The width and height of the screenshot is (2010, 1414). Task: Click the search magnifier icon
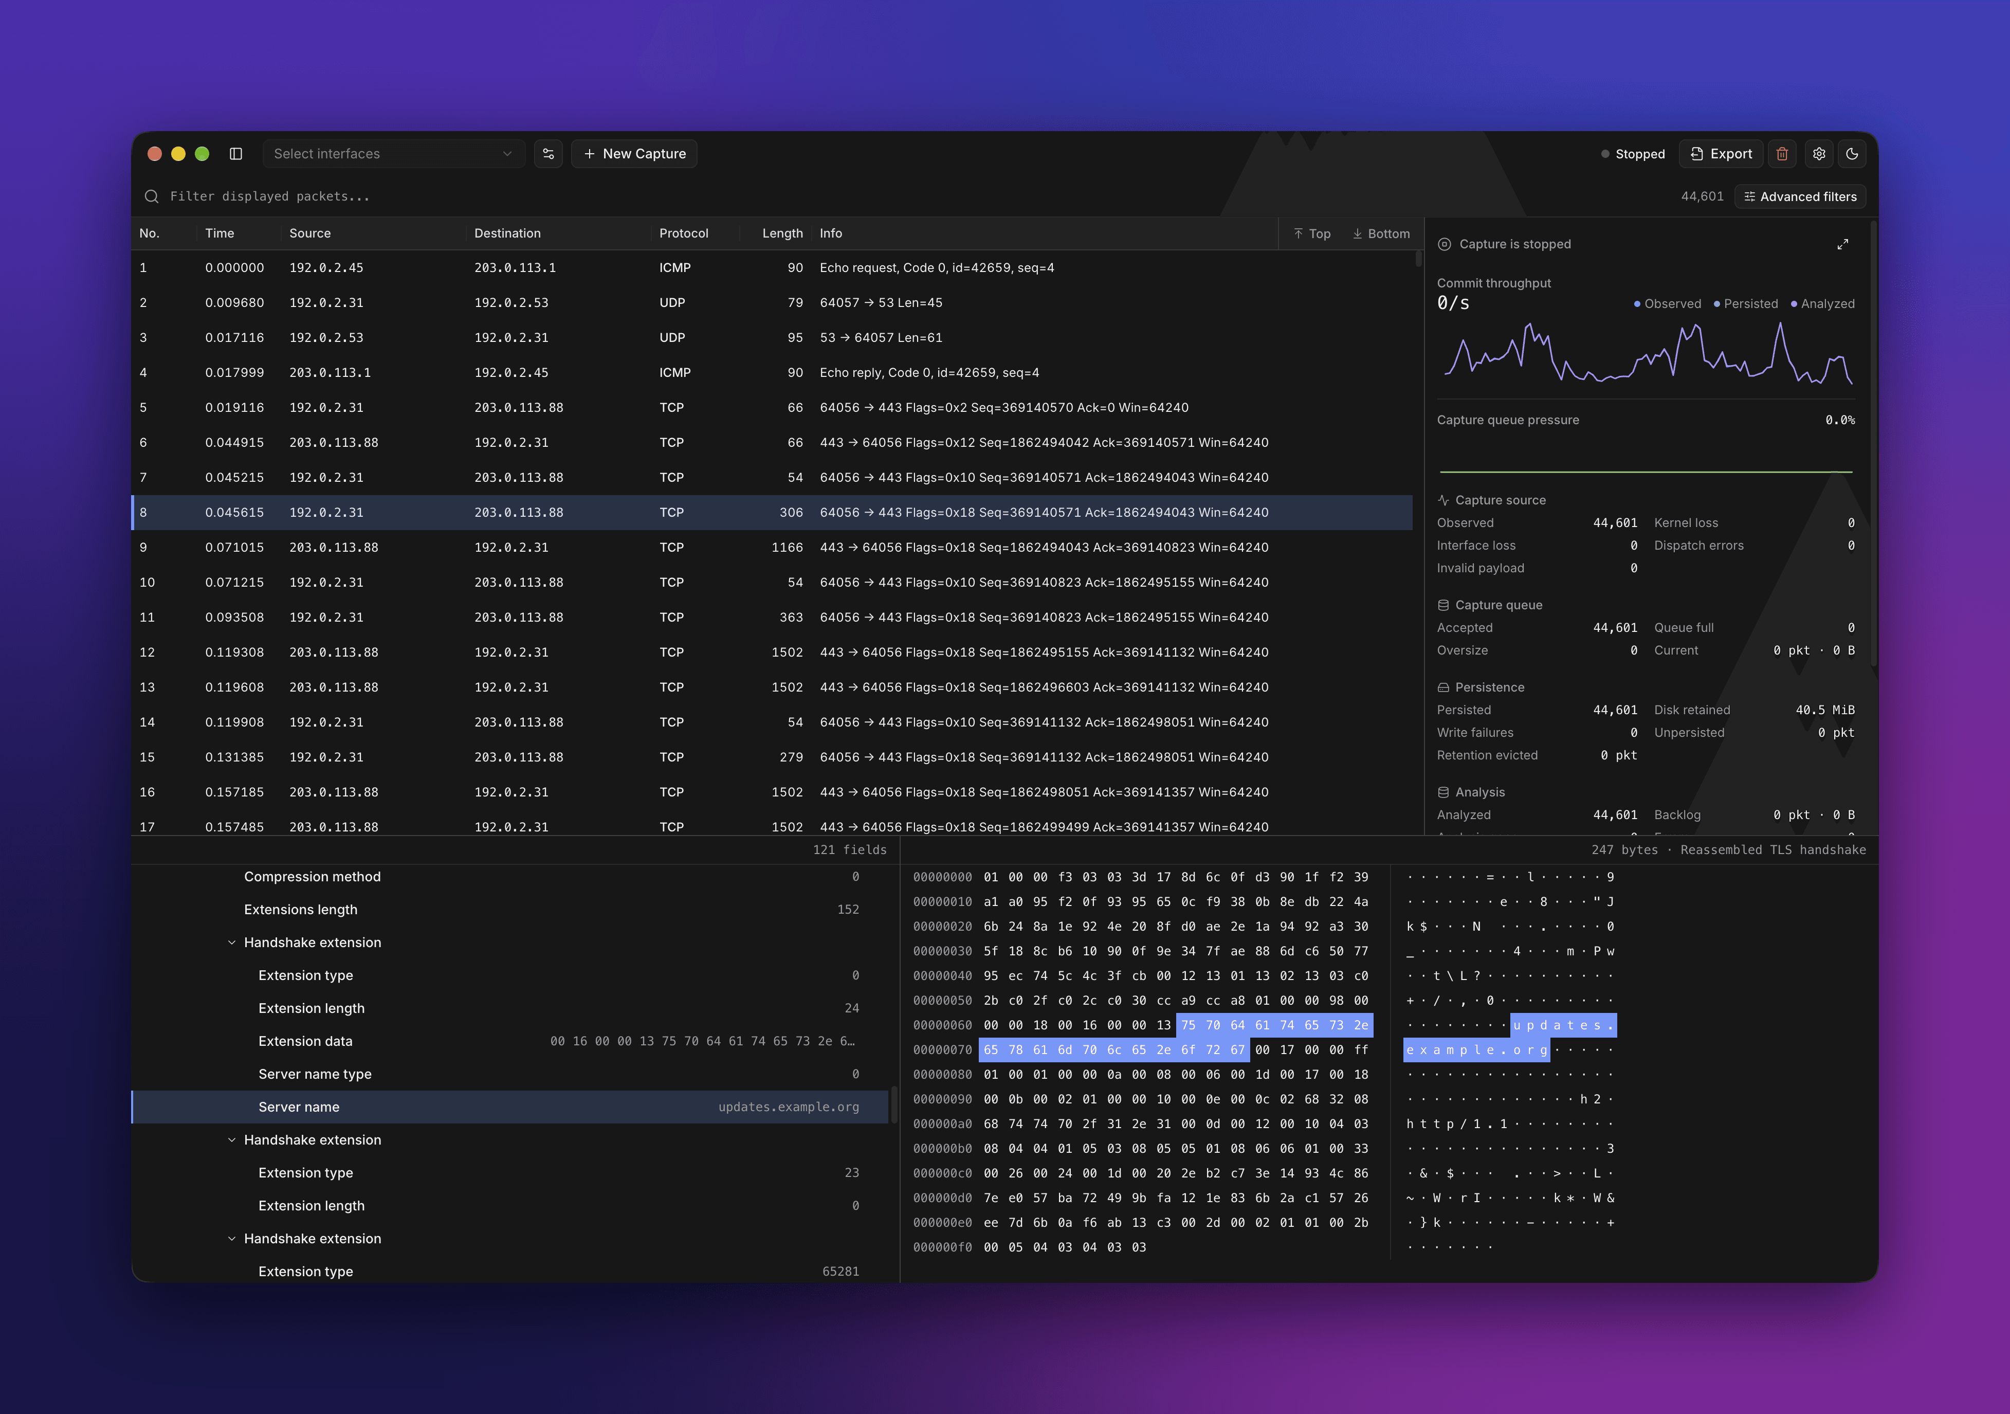(152, 196)
